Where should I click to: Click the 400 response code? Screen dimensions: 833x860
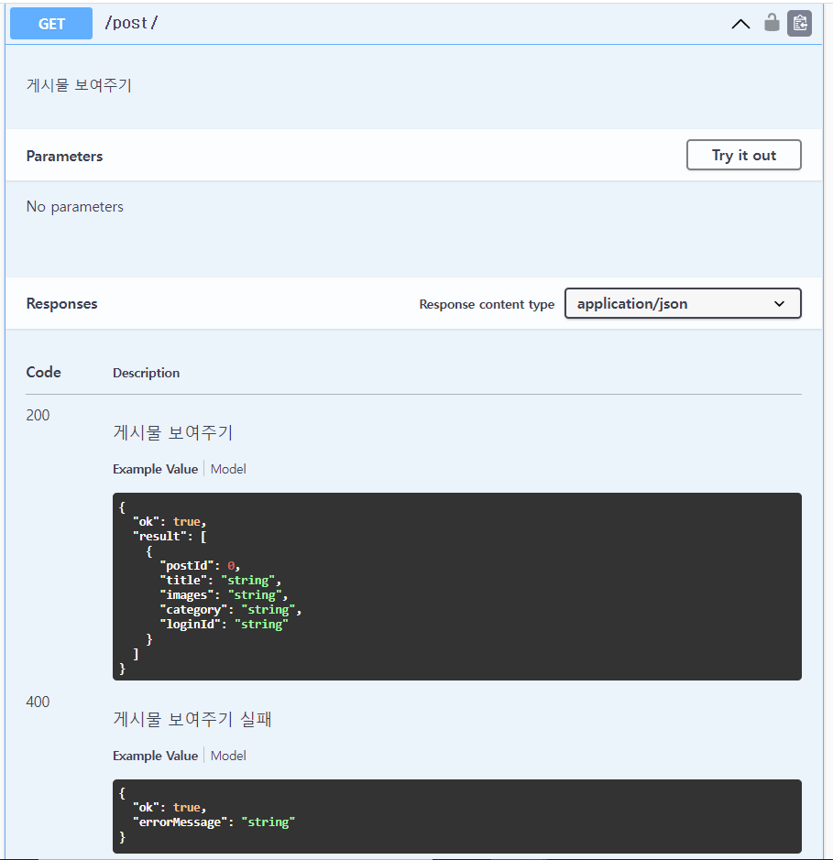click(38, 702)
